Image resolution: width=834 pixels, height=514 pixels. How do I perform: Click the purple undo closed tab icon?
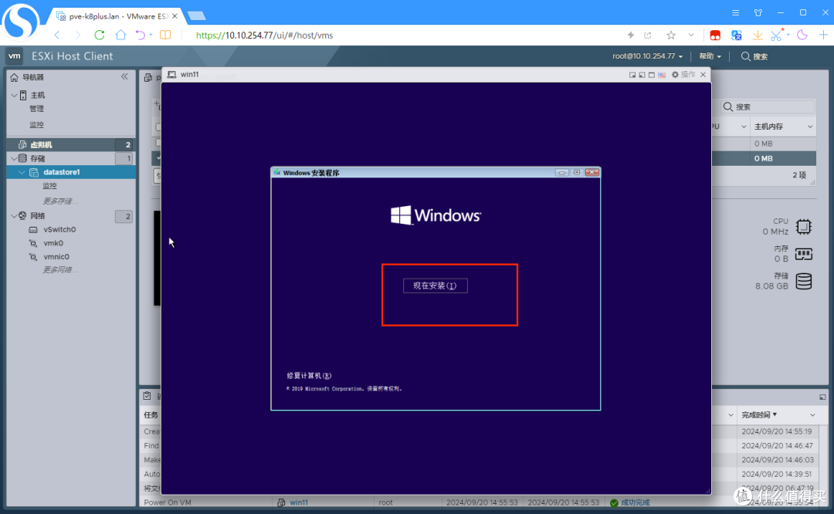140,35
